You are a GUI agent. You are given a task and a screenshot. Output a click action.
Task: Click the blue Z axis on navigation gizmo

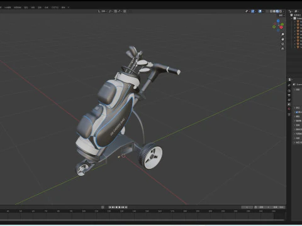(278, 21)
